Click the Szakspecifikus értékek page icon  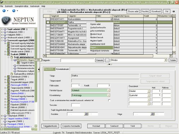(12, 74)
